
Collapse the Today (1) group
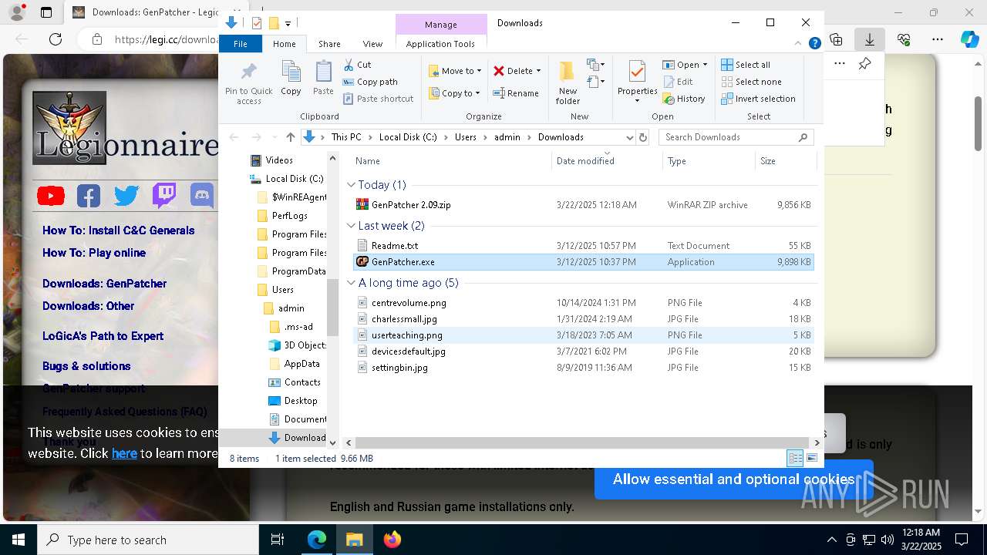pyautogui.click(x=351, y=185)
